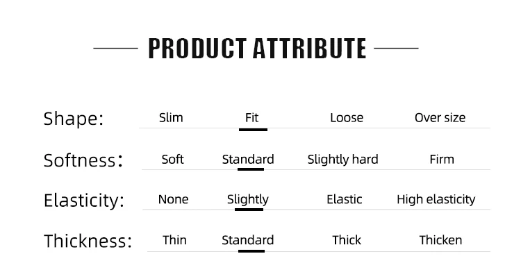
Task: Click the Softness attribute label
Action: (x=83, y=160)
